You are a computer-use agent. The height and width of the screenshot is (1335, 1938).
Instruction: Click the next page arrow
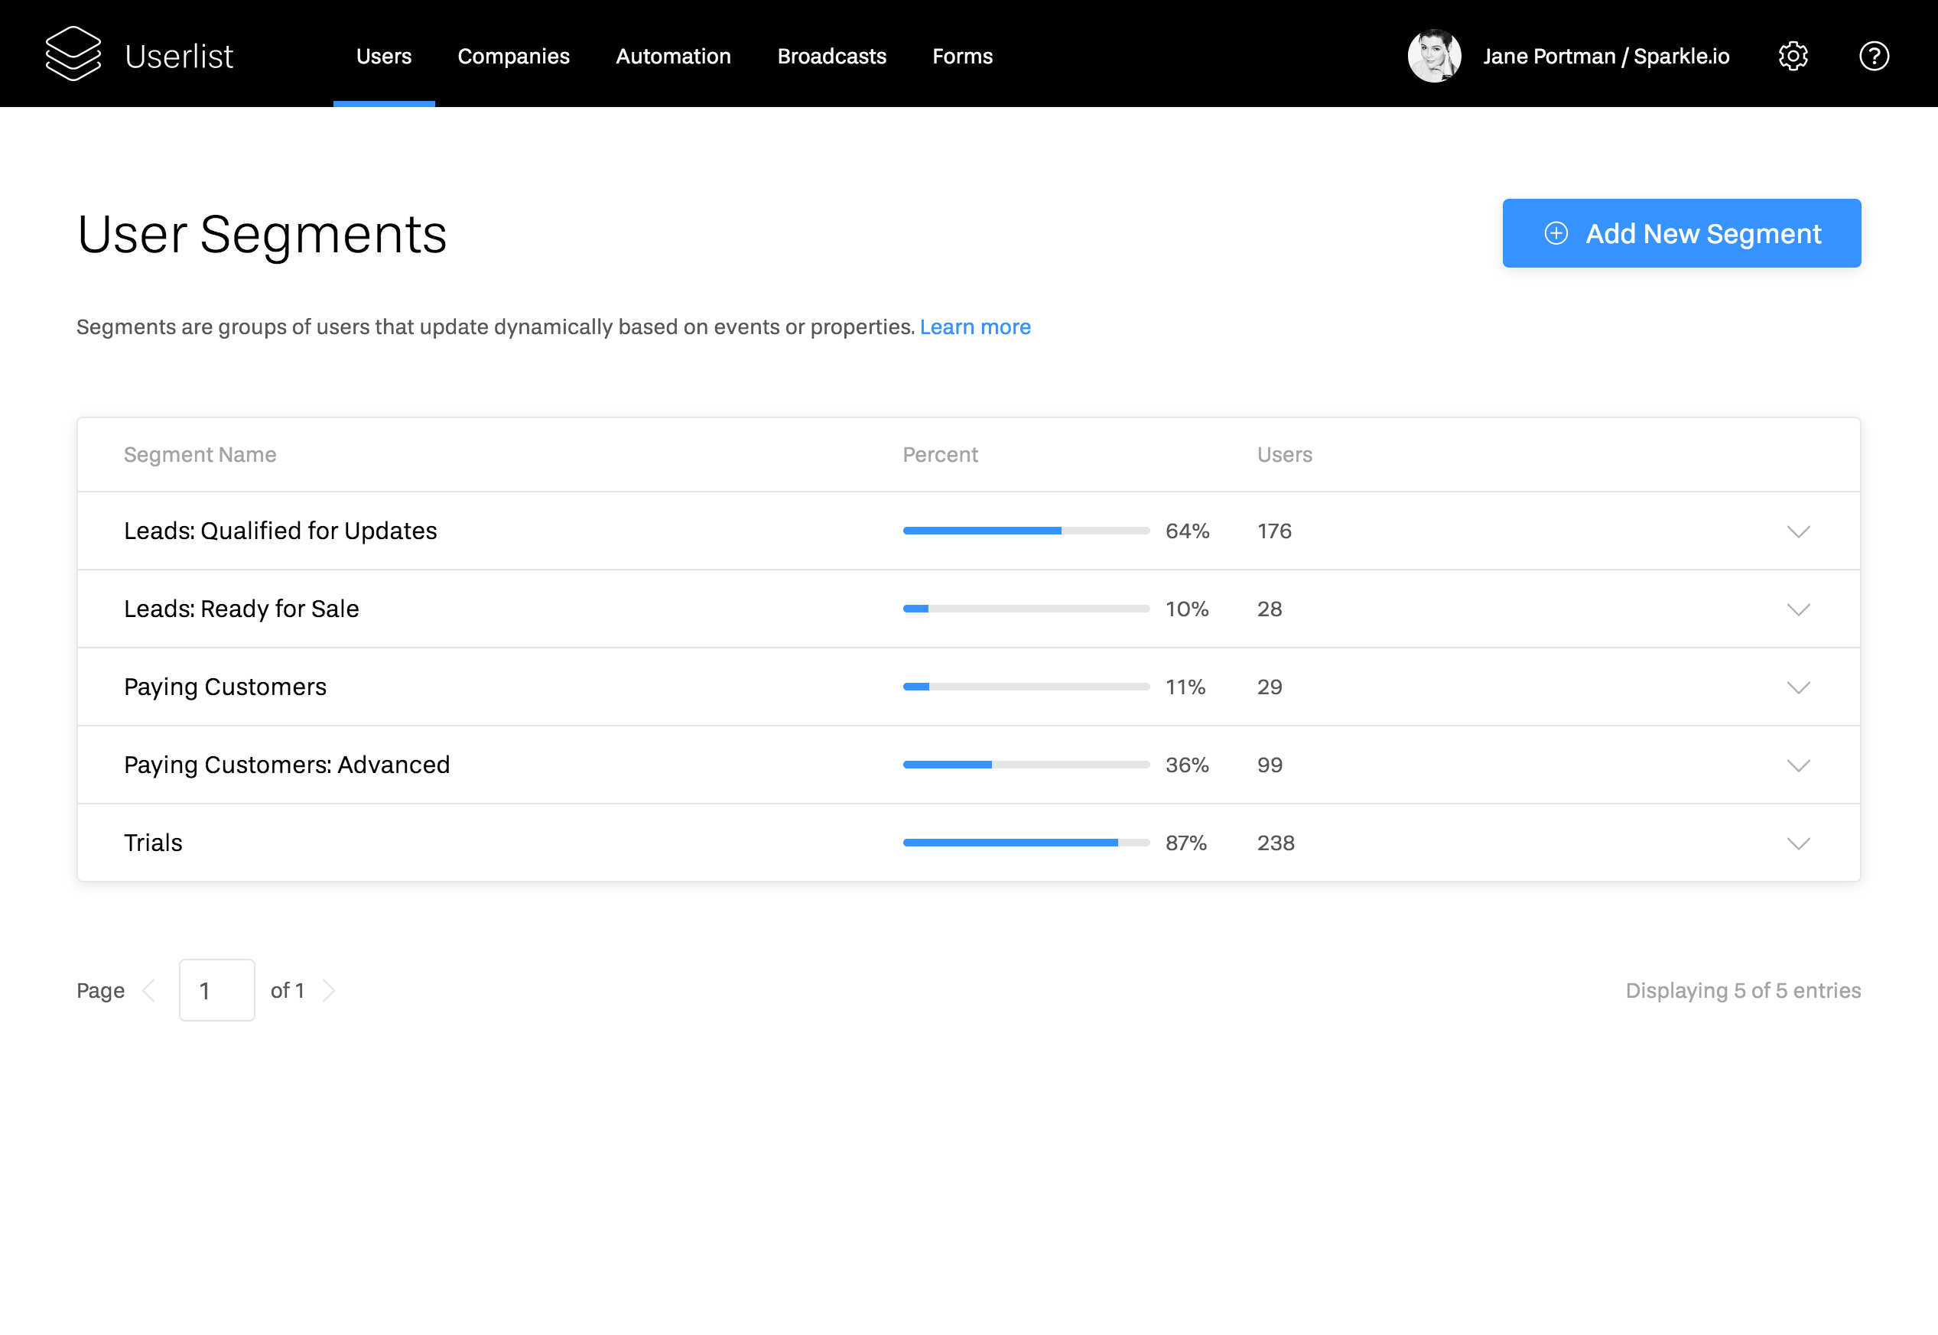(330, 989)
